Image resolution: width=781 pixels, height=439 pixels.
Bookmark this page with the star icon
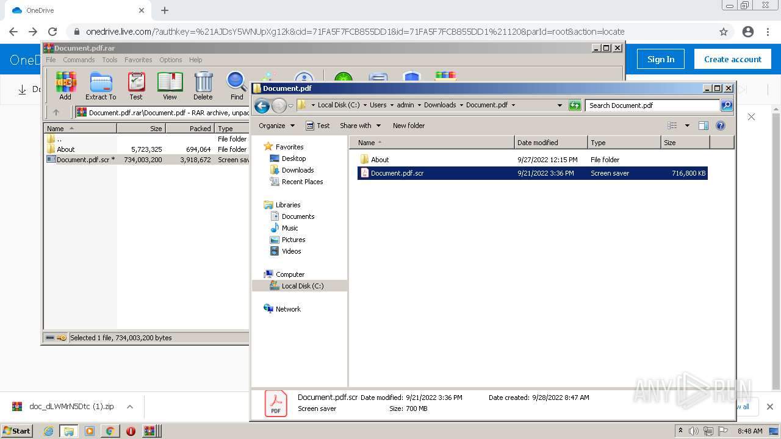click(x=724, y=32)
